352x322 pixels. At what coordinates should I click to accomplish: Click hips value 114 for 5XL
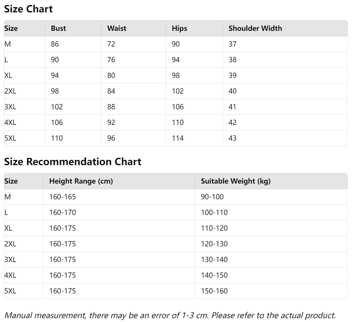coord(178,138)
